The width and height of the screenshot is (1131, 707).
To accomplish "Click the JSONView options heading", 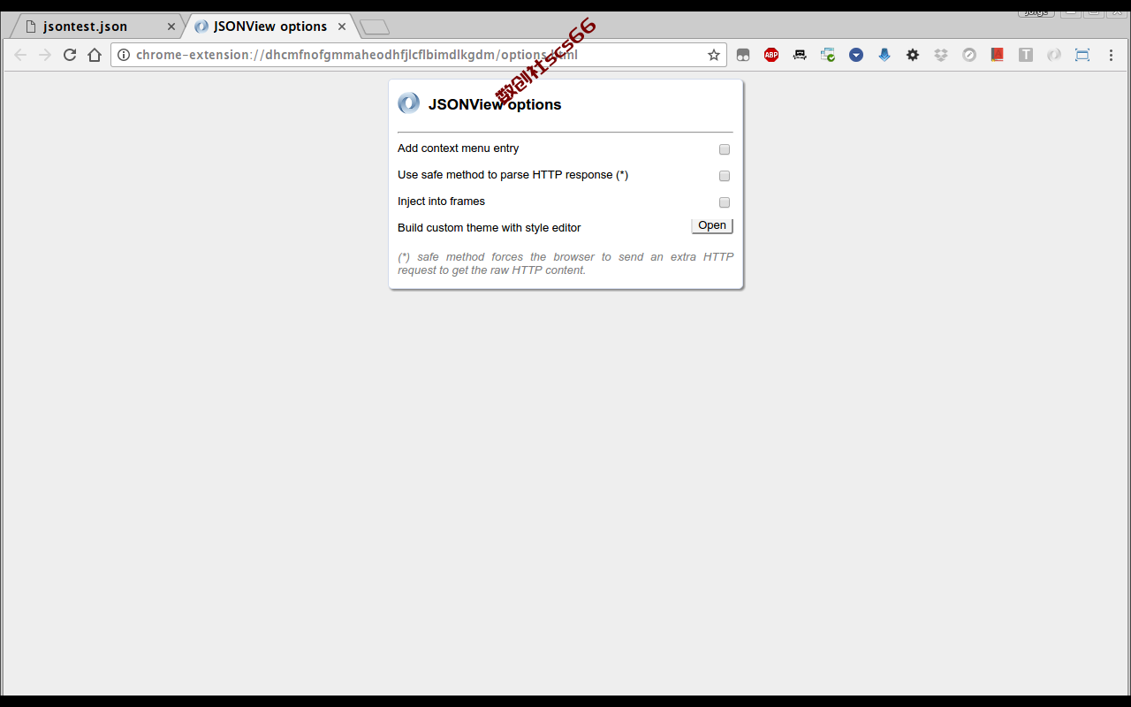I will pyautogui.click(x=495, y=104).
